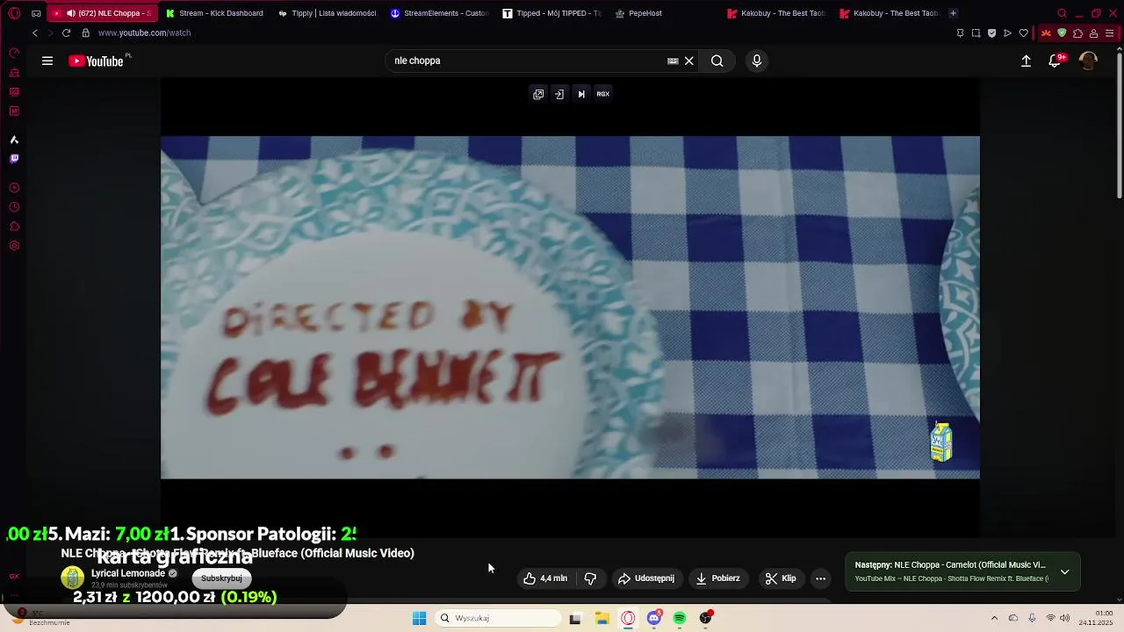Open the taskbar volume control
This screenshot has height=632, width=1124.
click(x=1065, y=618)
